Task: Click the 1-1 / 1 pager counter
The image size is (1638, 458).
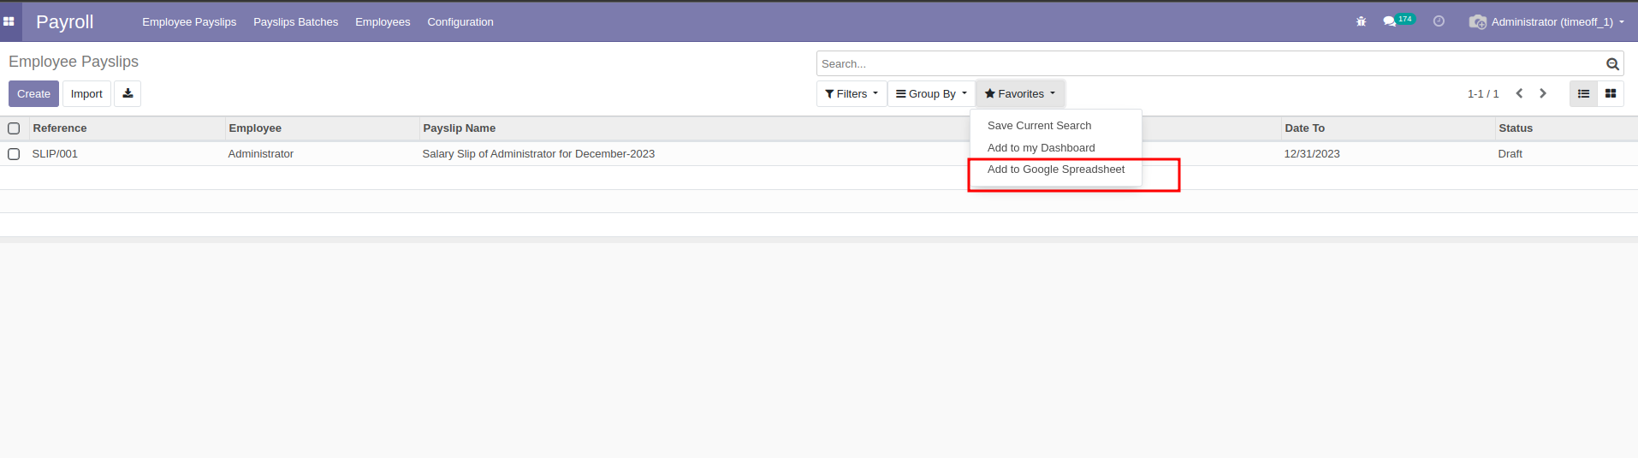Action: point(1483,93)
